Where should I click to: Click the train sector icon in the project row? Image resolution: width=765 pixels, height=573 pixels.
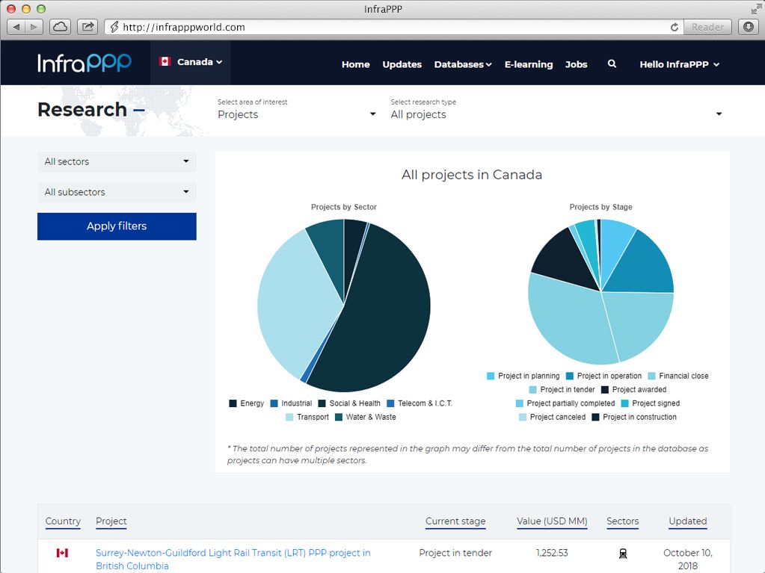point(622,554)
